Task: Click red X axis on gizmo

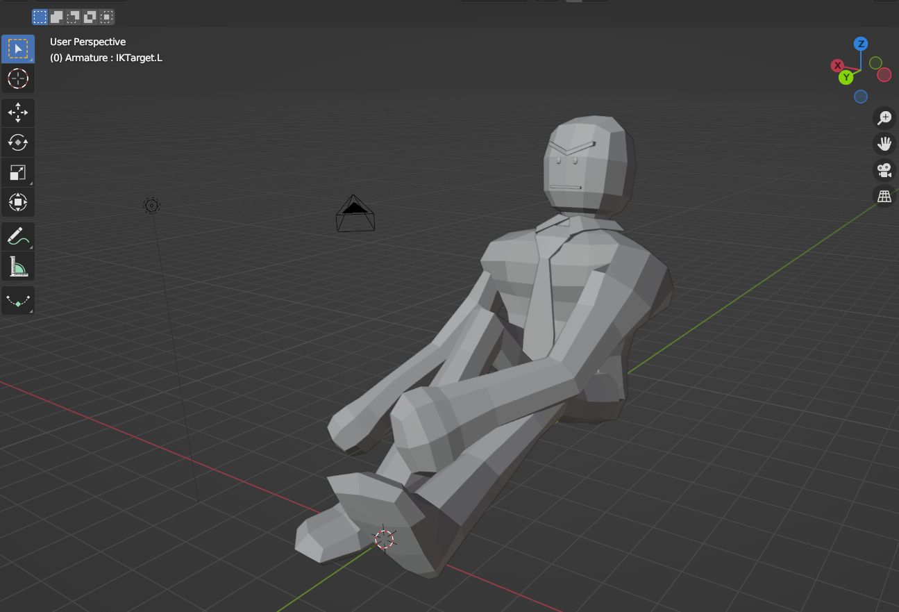Action: point(838,65)
